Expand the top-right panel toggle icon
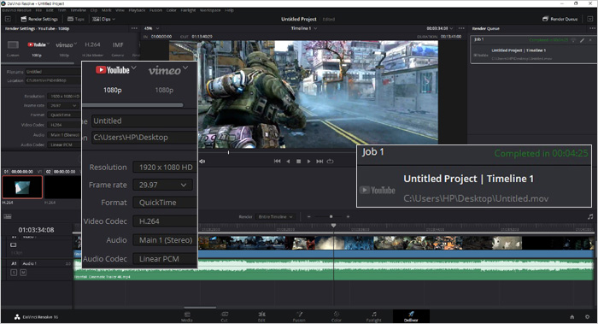Screen dimensions: 598x324 (590, 19)
